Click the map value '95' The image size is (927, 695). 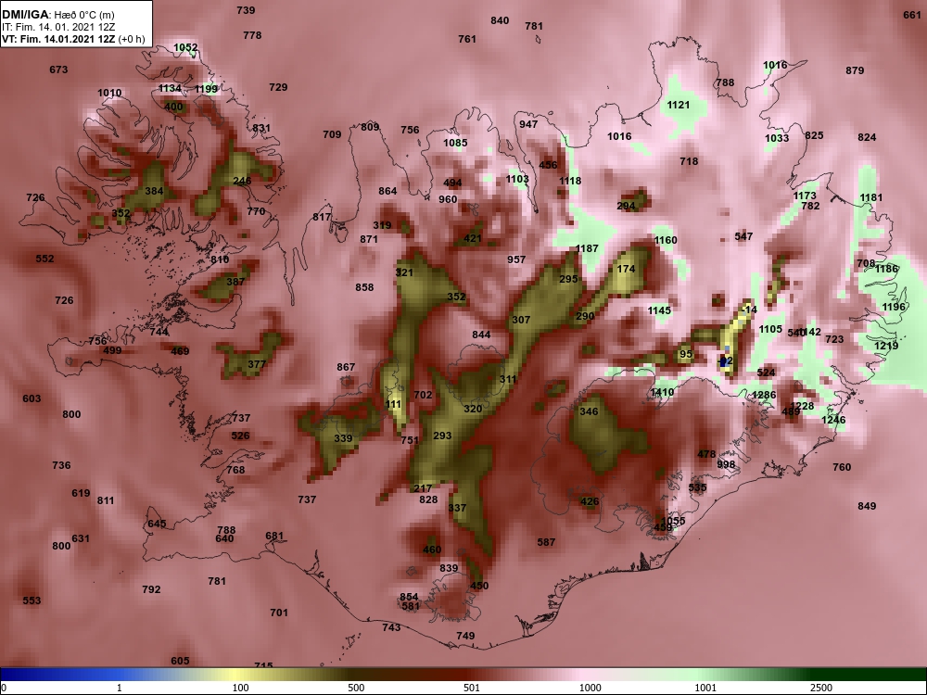686,355
